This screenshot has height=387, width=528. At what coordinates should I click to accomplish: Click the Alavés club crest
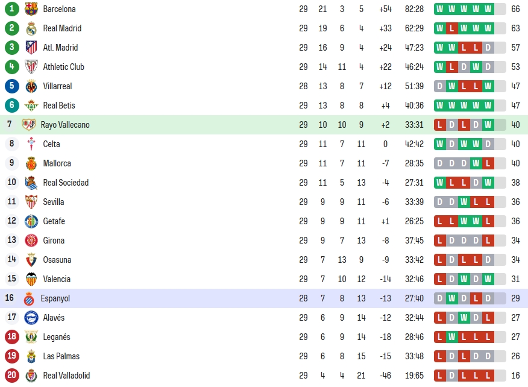point(31,318)
